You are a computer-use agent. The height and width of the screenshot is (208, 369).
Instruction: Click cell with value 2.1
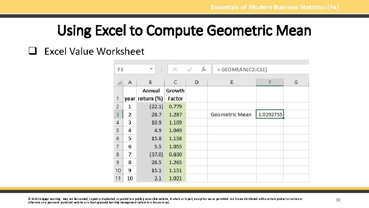[x=150, y=178]
